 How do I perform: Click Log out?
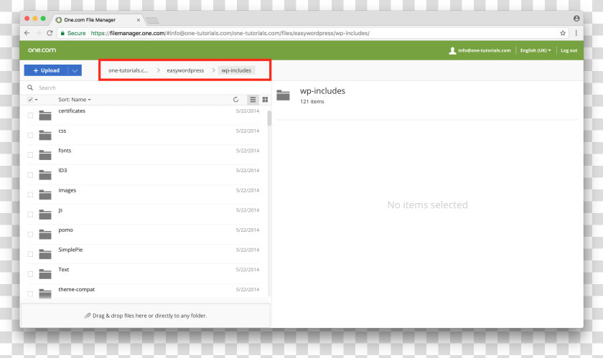pos(569,50)
